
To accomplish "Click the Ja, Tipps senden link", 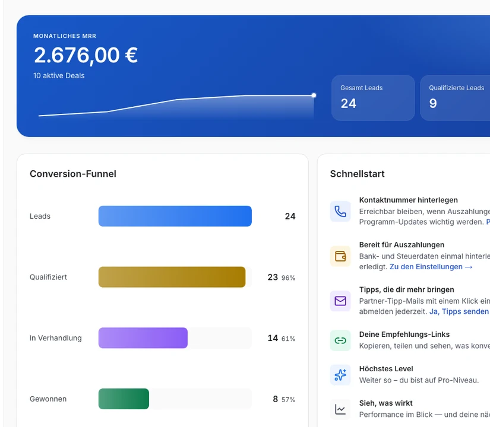I will (459, 311).
